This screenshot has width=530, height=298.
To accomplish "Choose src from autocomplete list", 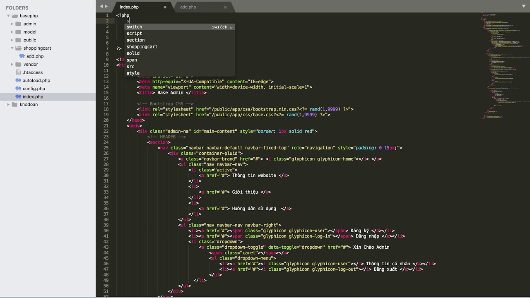I will click(180, 67).
